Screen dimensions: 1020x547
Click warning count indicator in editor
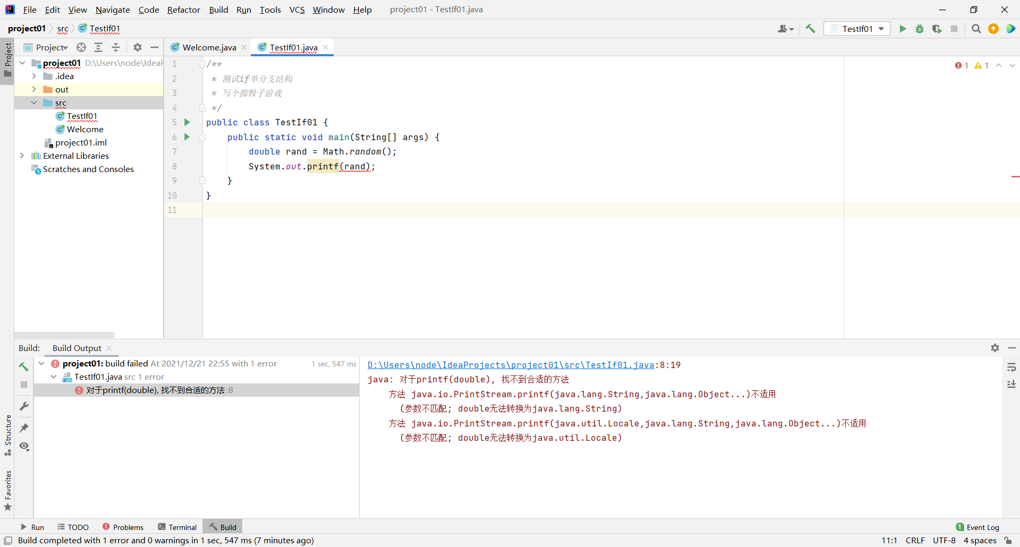point(981,65)
